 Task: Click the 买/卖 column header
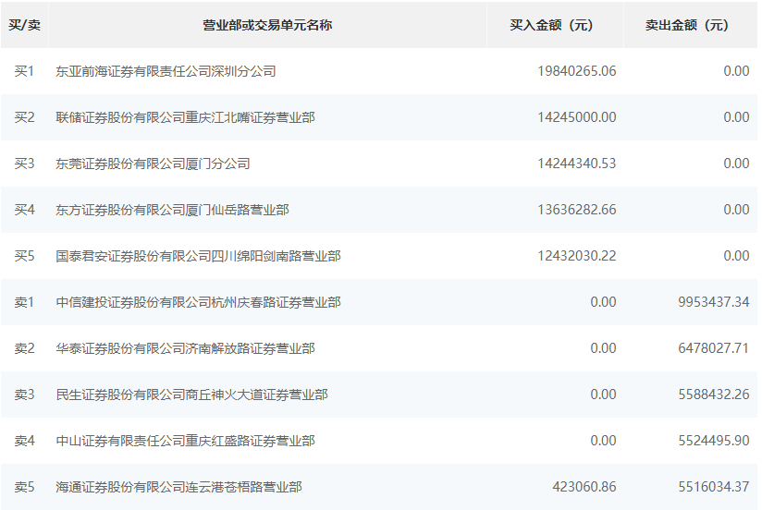click(x=24, y=25)
